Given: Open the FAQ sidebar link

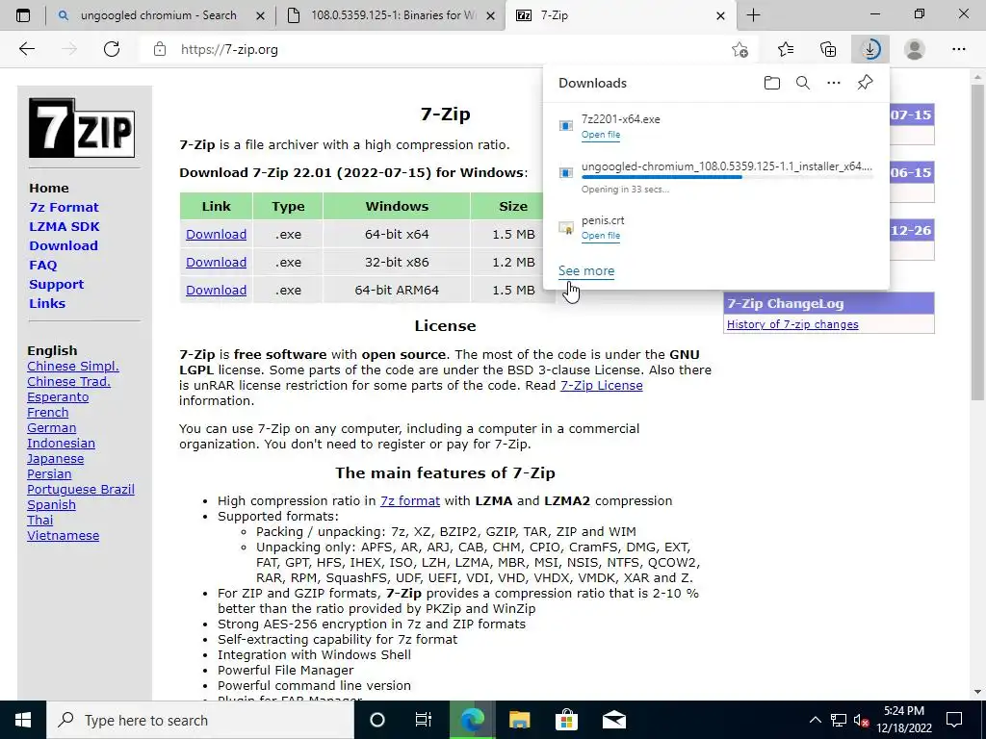Looking at the screenshot, I should coord(42,266).
